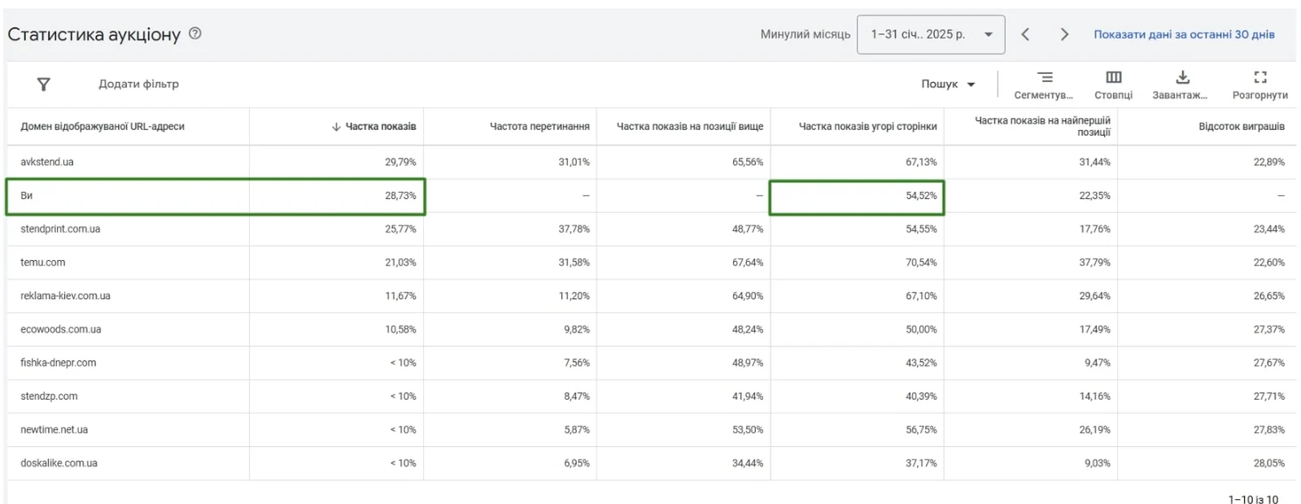Viewport: 1301px width, 504px height.
Task: Open the help icon next to Статистика аукціону
Action: (x=195, y=33)
